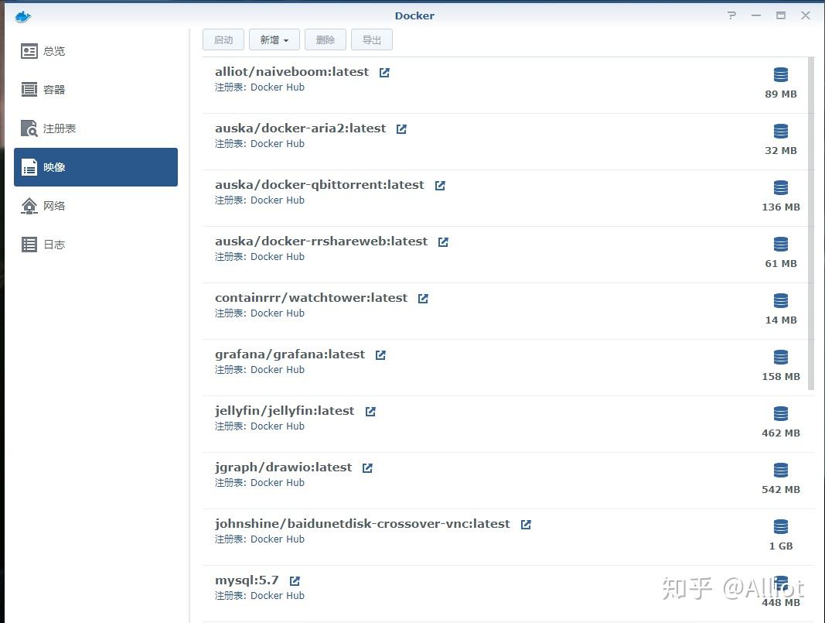Expand the 新增 (Add) dropdown menu
Screen dimensions: 825x623
[274, 39]
